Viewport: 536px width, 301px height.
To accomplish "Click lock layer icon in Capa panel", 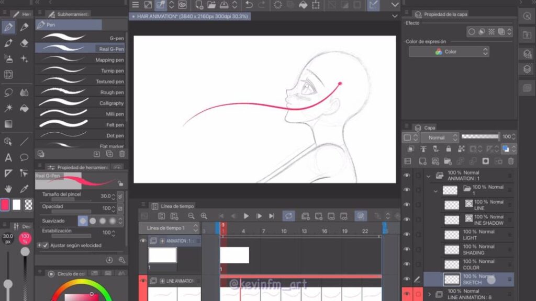I will [x=449, y=149].
